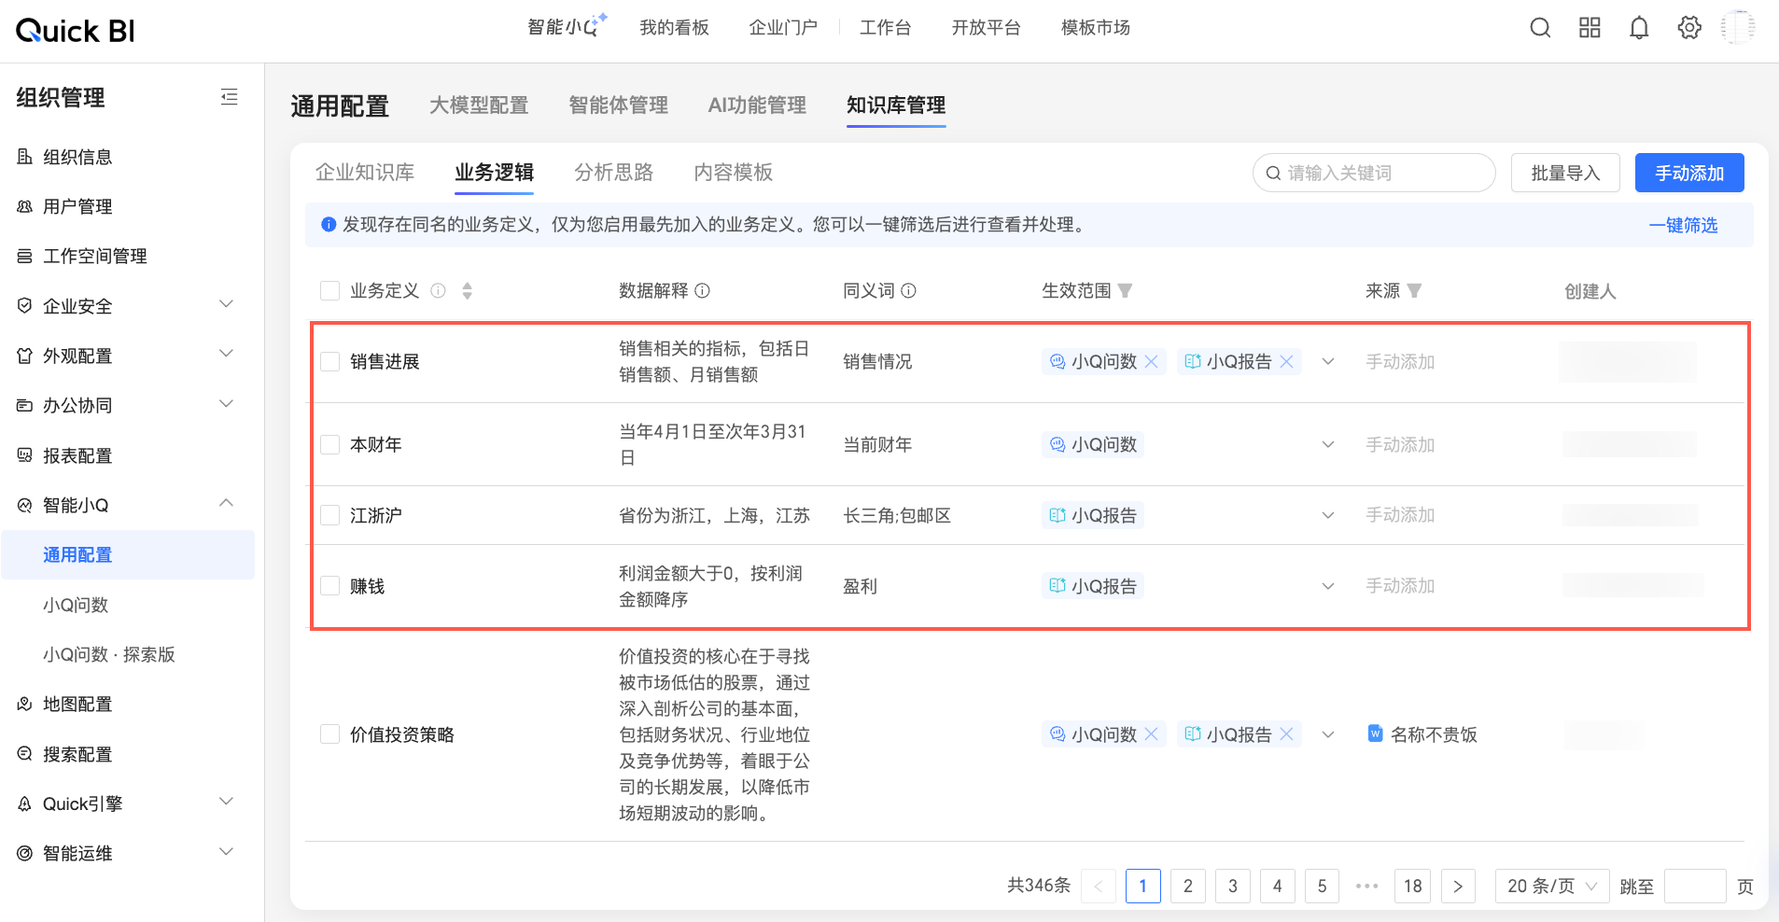This screenshot has height=922, width=1779.
Task: Switch to 企业知识库 tab
Action: [365, 173]
